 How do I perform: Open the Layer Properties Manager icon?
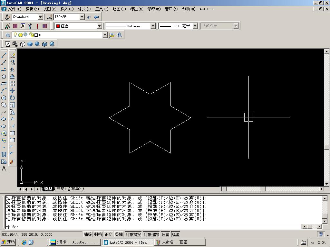coord(8,35)
